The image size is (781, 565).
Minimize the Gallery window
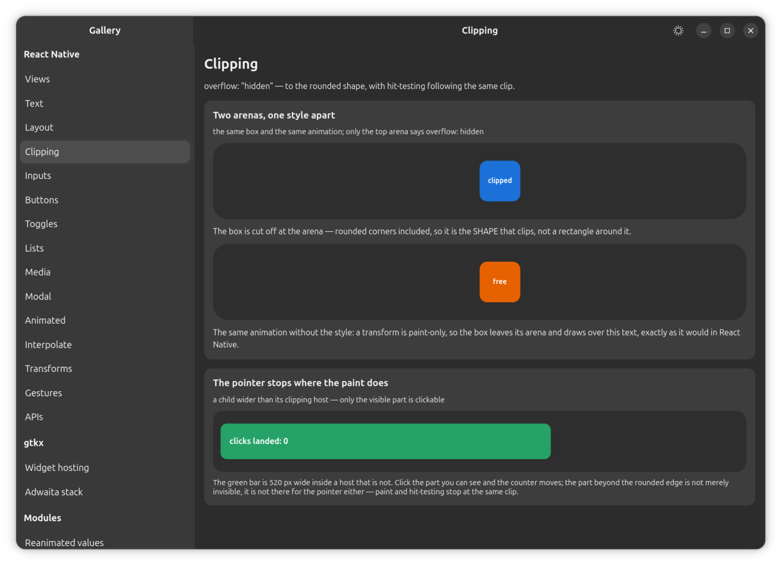(704, 31)
